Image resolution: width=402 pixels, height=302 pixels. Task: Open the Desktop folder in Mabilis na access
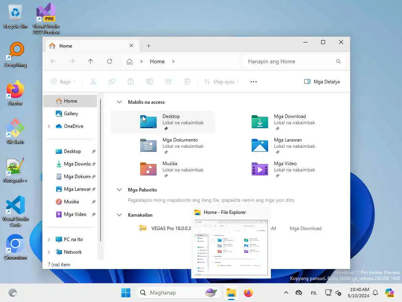click(163, 122)
